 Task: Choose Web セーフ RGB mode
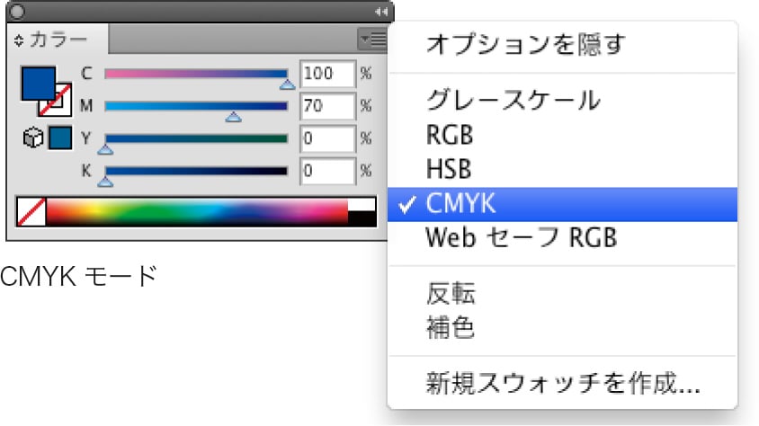(521, 239)
